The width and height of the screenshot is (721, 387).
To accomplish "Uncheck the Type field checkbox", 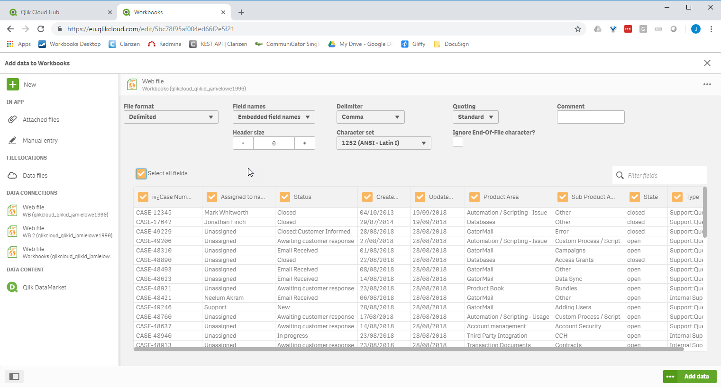I will tap(677, 197).
